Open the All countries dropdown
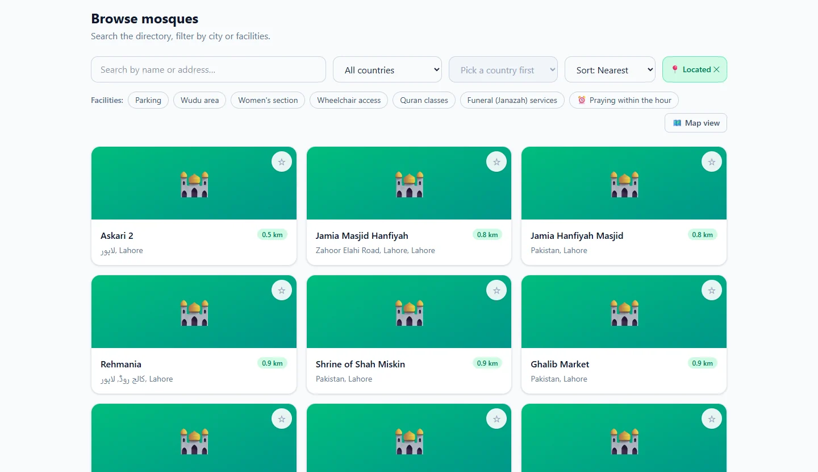Image resolution: width=818 pixels, height=472 pixels. click(387, 70)
